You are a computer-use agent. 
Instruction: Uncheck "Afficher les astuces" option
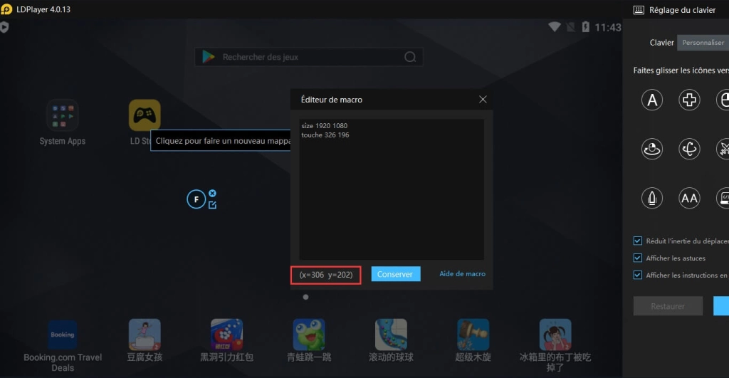(x=638, y=258)
